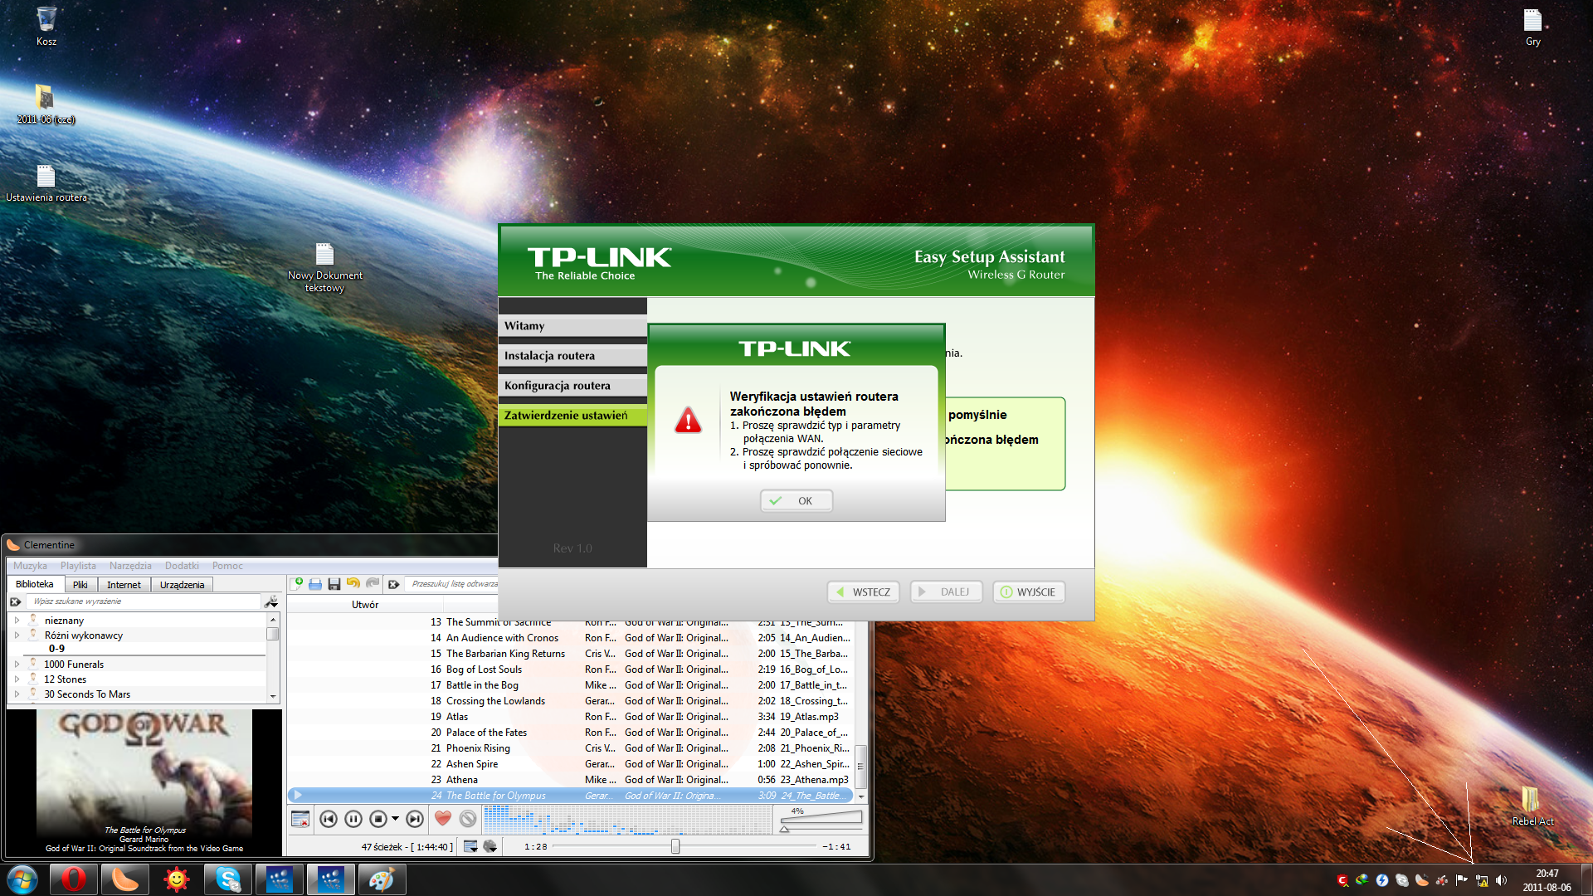Select Zatwierdzenie ustawień in the setup sidebar
1593x896 pixels.
pyautogui.click(x=572, y=416)
